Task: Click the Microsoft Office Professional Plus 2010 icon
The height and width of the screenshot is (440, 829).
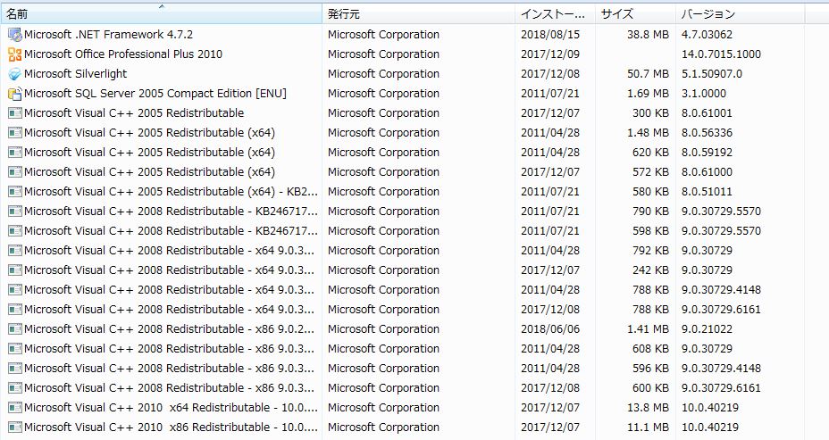Action: coord(14,54)
